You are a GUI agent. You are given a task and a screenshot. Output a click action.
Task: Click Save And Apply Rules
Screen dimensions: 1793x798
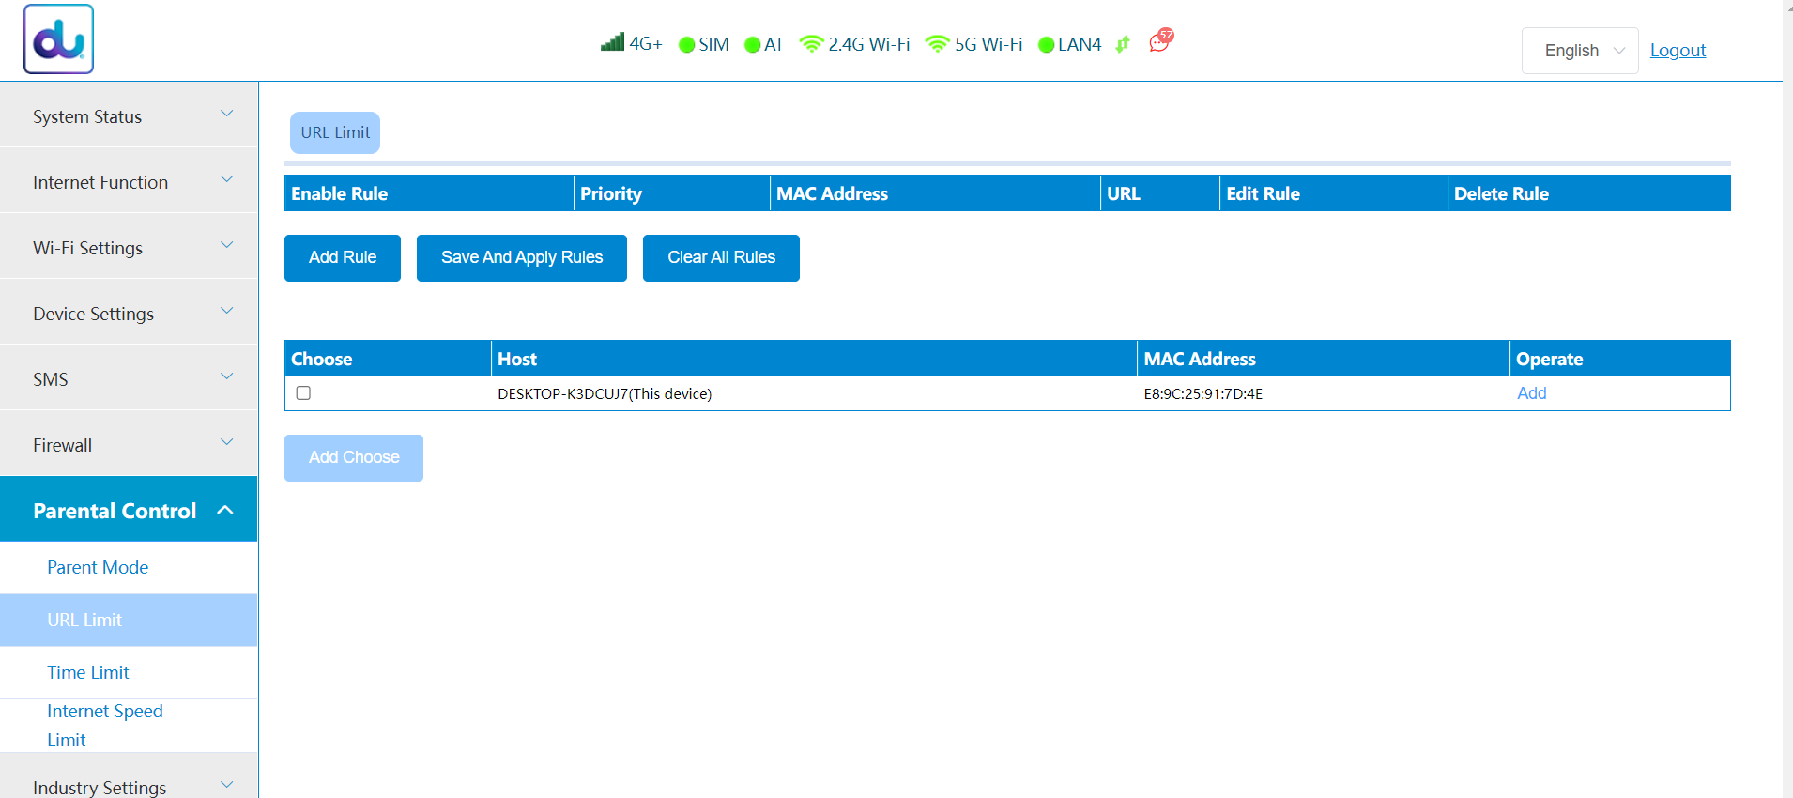(521, 257)
